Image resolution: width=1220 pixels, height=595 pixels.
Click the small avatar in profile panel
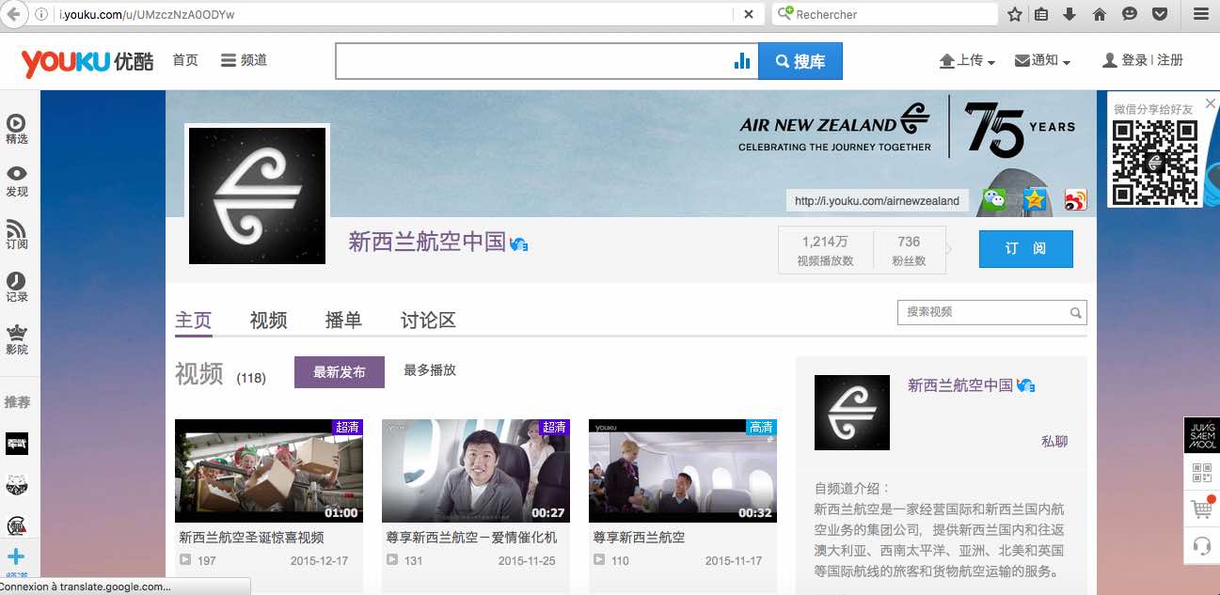pos(852,413)
